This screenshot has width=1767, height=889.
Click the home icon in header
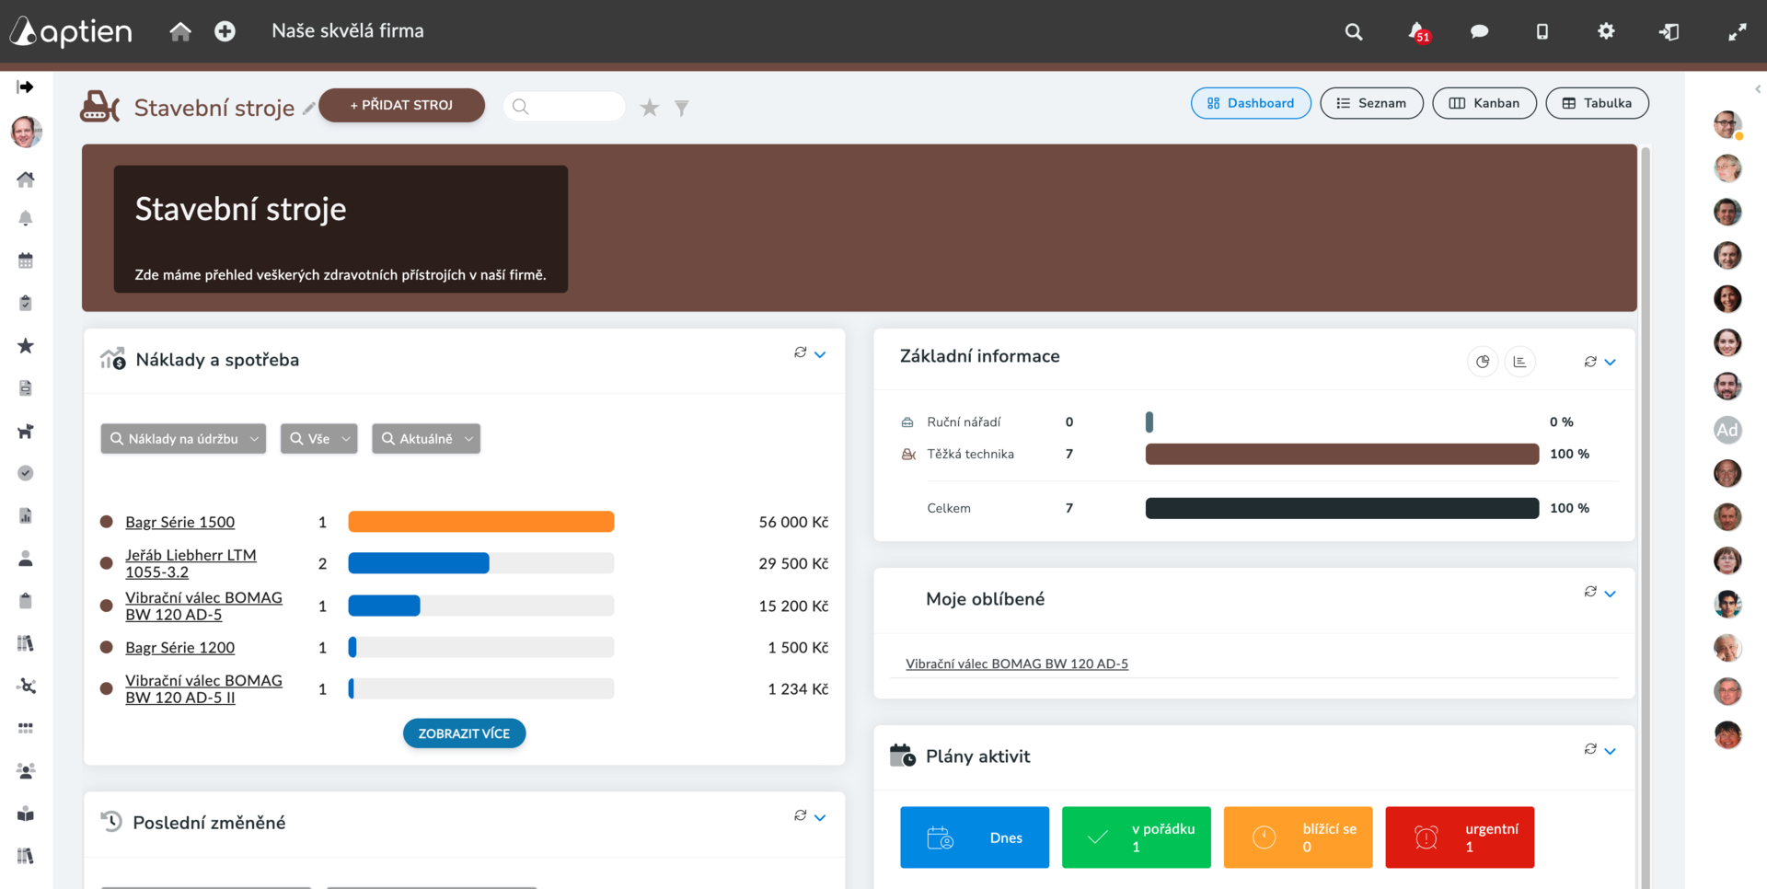180,31
